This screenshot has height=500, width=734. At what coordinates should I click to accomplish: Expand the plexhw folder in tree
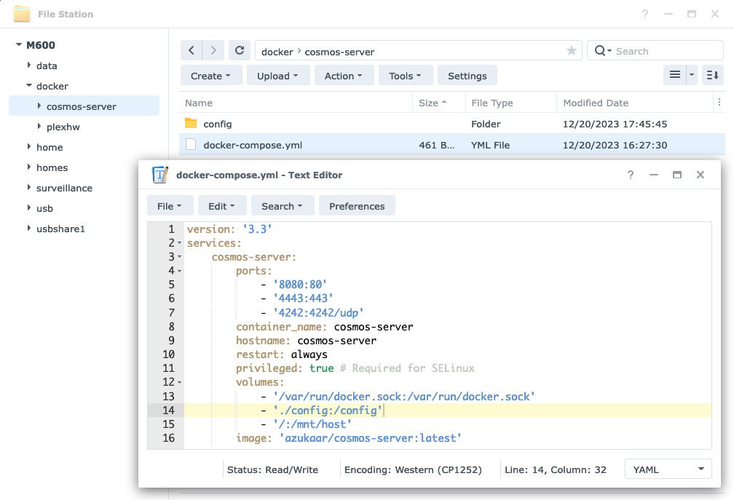click(39, 127)
